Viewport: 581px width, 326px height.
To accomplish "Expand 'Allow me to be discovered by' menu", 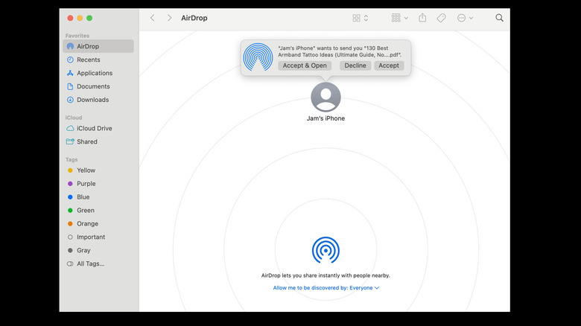I will click(x=326, y=288).
